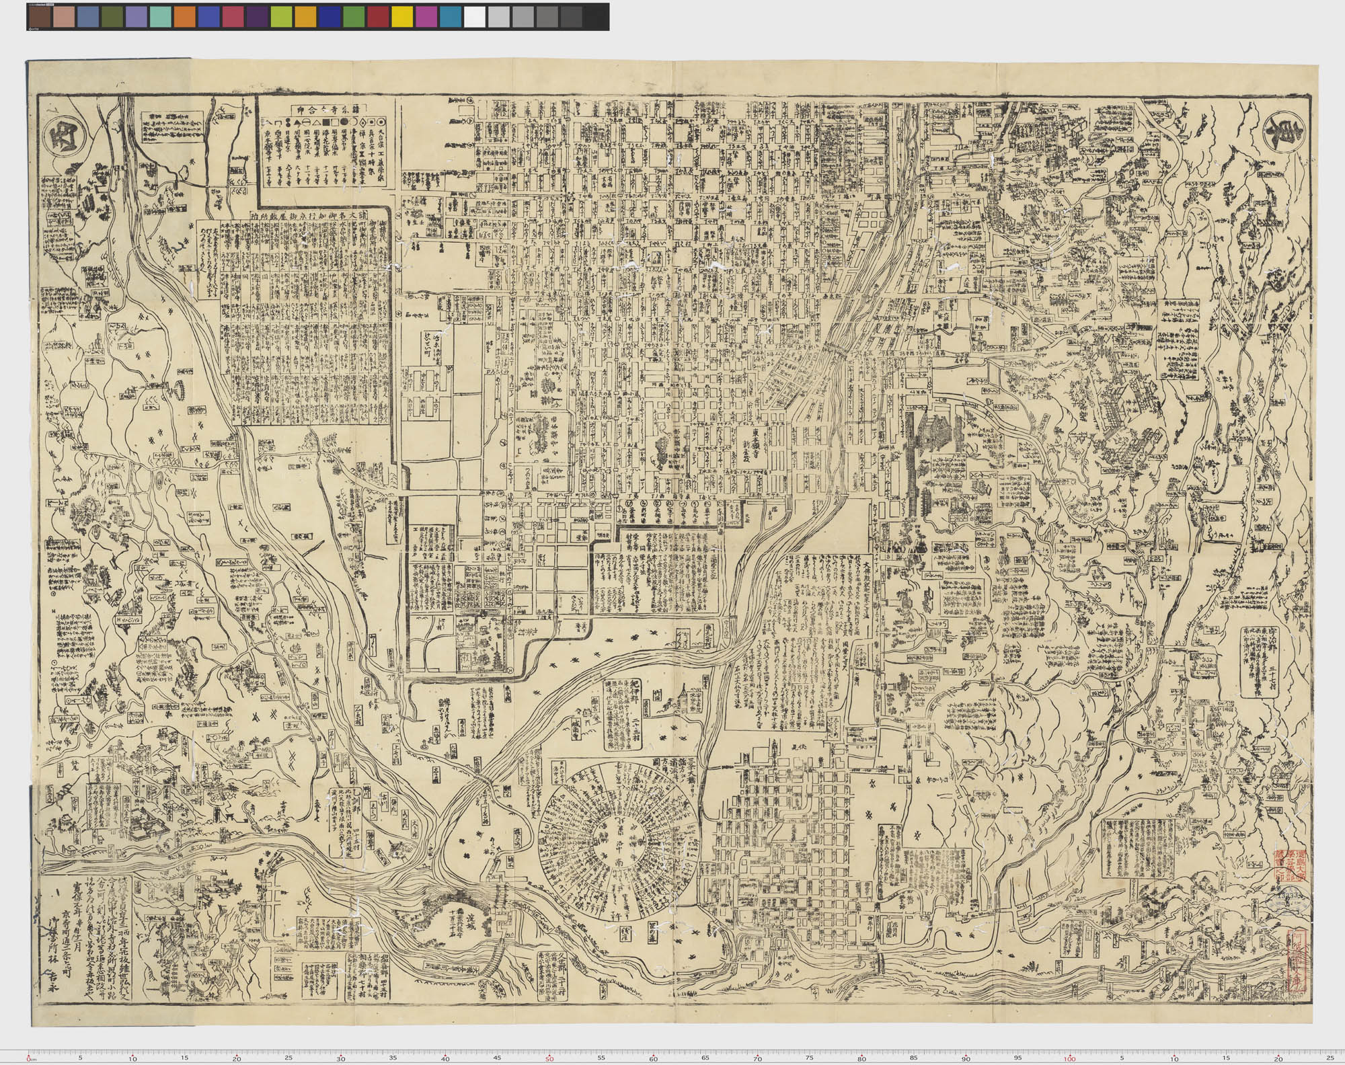The height and width of the screenshot is (1065, 1345).
Task: Pick the blue-gray swatch
Action: [88, 17]
